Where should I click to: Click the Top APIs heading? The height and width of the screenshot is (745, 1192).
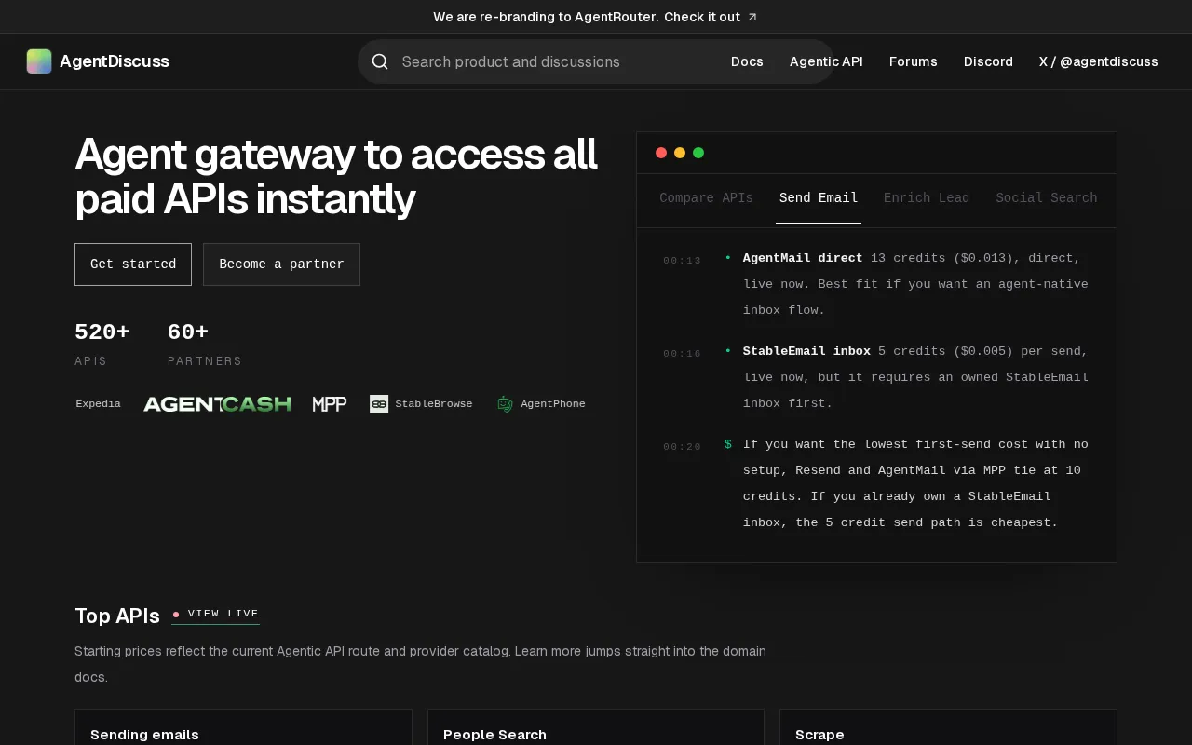(117, 616)
